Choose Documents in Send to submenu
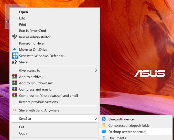 coord(136,138)
